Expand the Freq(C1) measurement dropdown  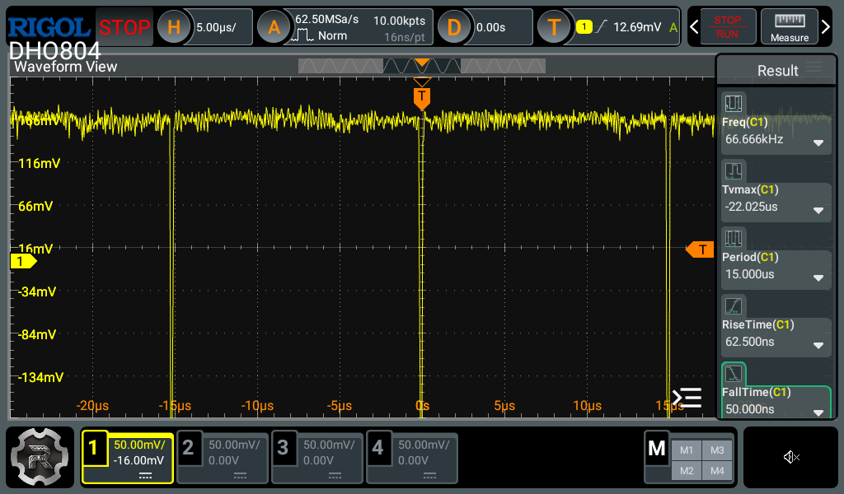[x=818, y=142]
